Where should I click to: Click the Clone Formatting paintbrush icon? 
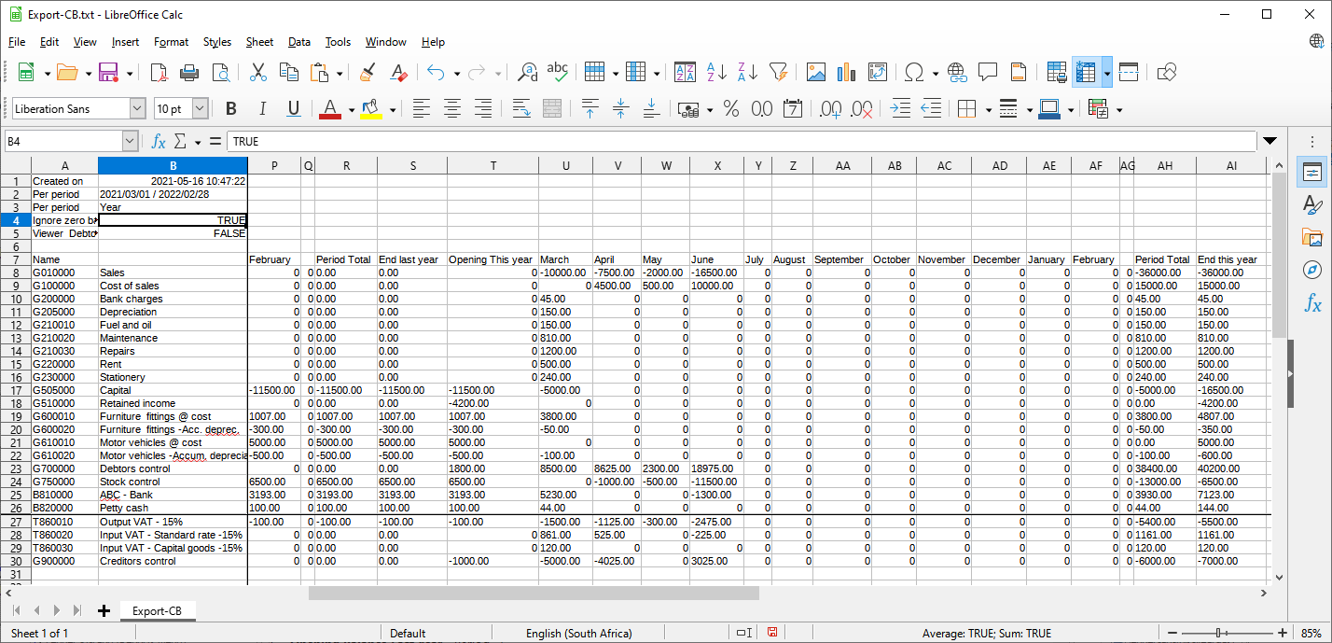click(x=368, y=72)
